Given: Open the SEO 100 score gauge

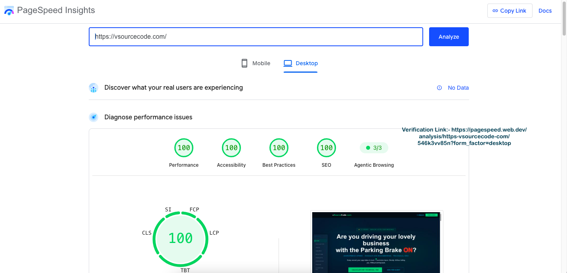Looking at the screenshot, I should [x=326, y=148].
